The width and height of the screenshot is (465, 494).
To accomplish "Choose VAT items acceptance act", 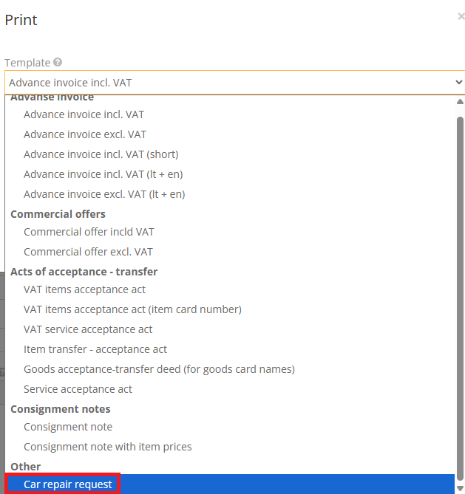I will point(84,289).
